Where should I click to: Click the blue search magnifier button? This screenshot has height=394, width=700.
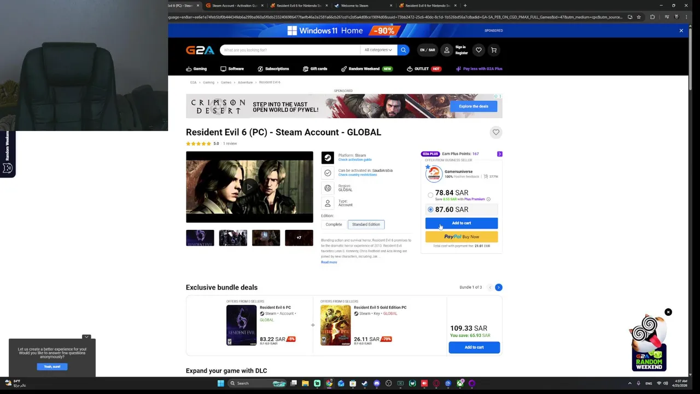403,50
